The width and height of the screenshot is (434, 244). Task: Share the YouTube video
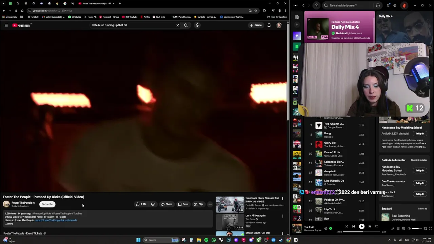[166, 204]
